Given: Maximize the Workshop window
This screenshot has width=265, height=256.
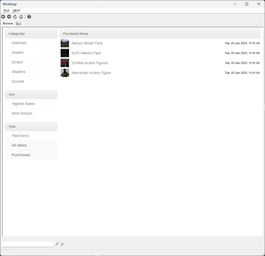Looking at the screenshot, I should [x=247, y=4].
